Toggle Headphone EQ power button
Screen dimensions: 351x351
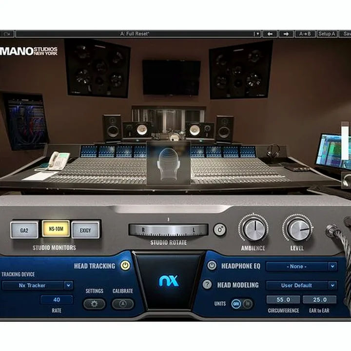click(212, 266)
